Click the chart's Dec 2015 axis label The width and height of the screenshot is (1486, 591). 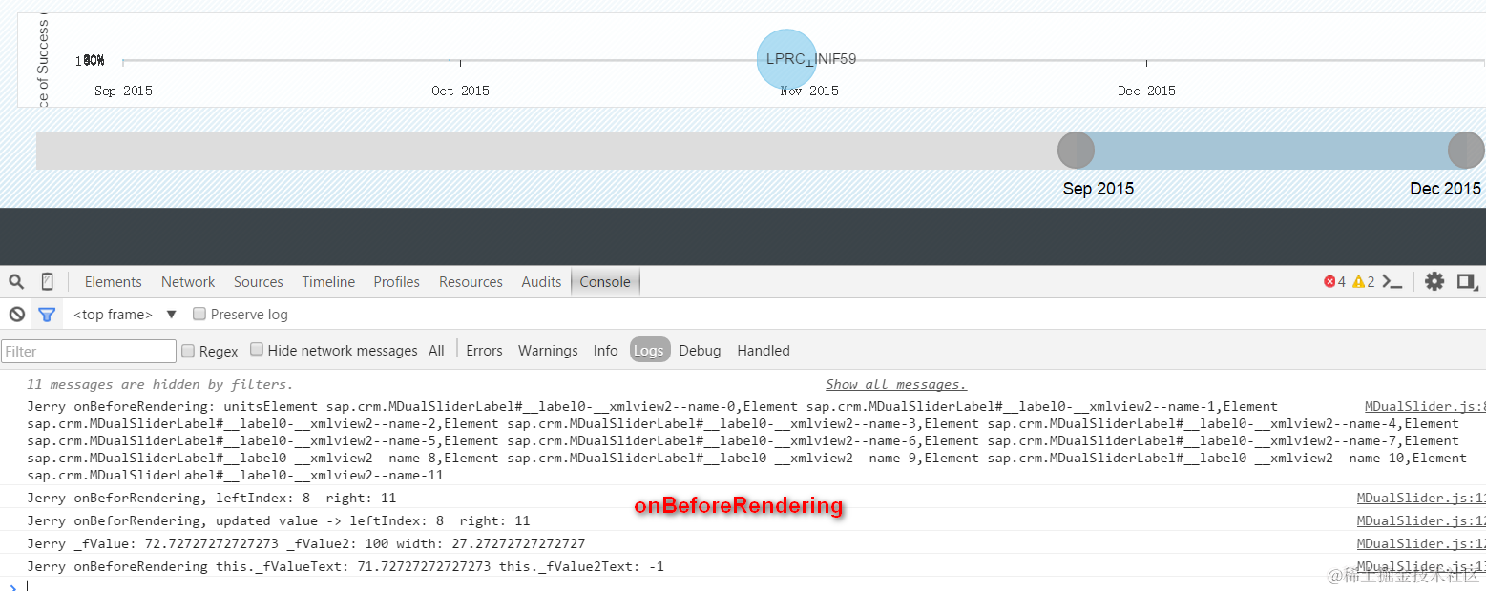[1147, 91]
